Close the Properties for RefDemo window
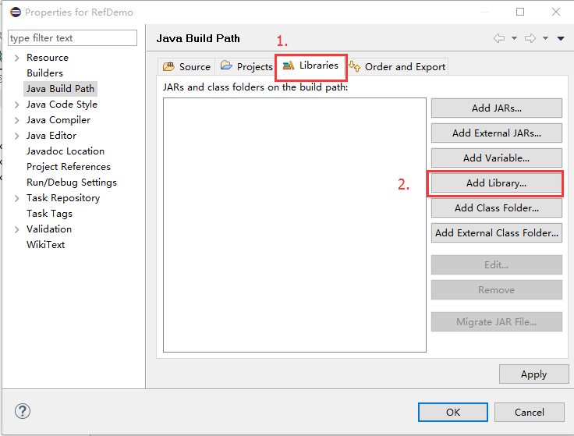This screenshot has height=436, width=574. point(556,12)
